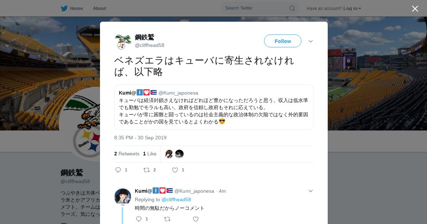
Task: Open the About menu item
Action: click(x=99, y=8)
